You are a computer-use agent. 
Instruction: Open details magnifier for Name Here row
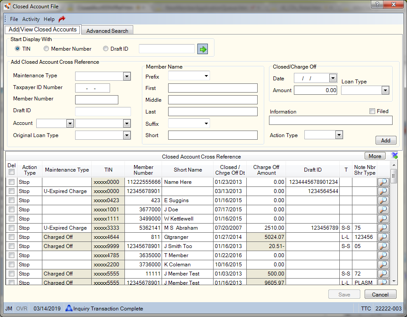(383, 182)
